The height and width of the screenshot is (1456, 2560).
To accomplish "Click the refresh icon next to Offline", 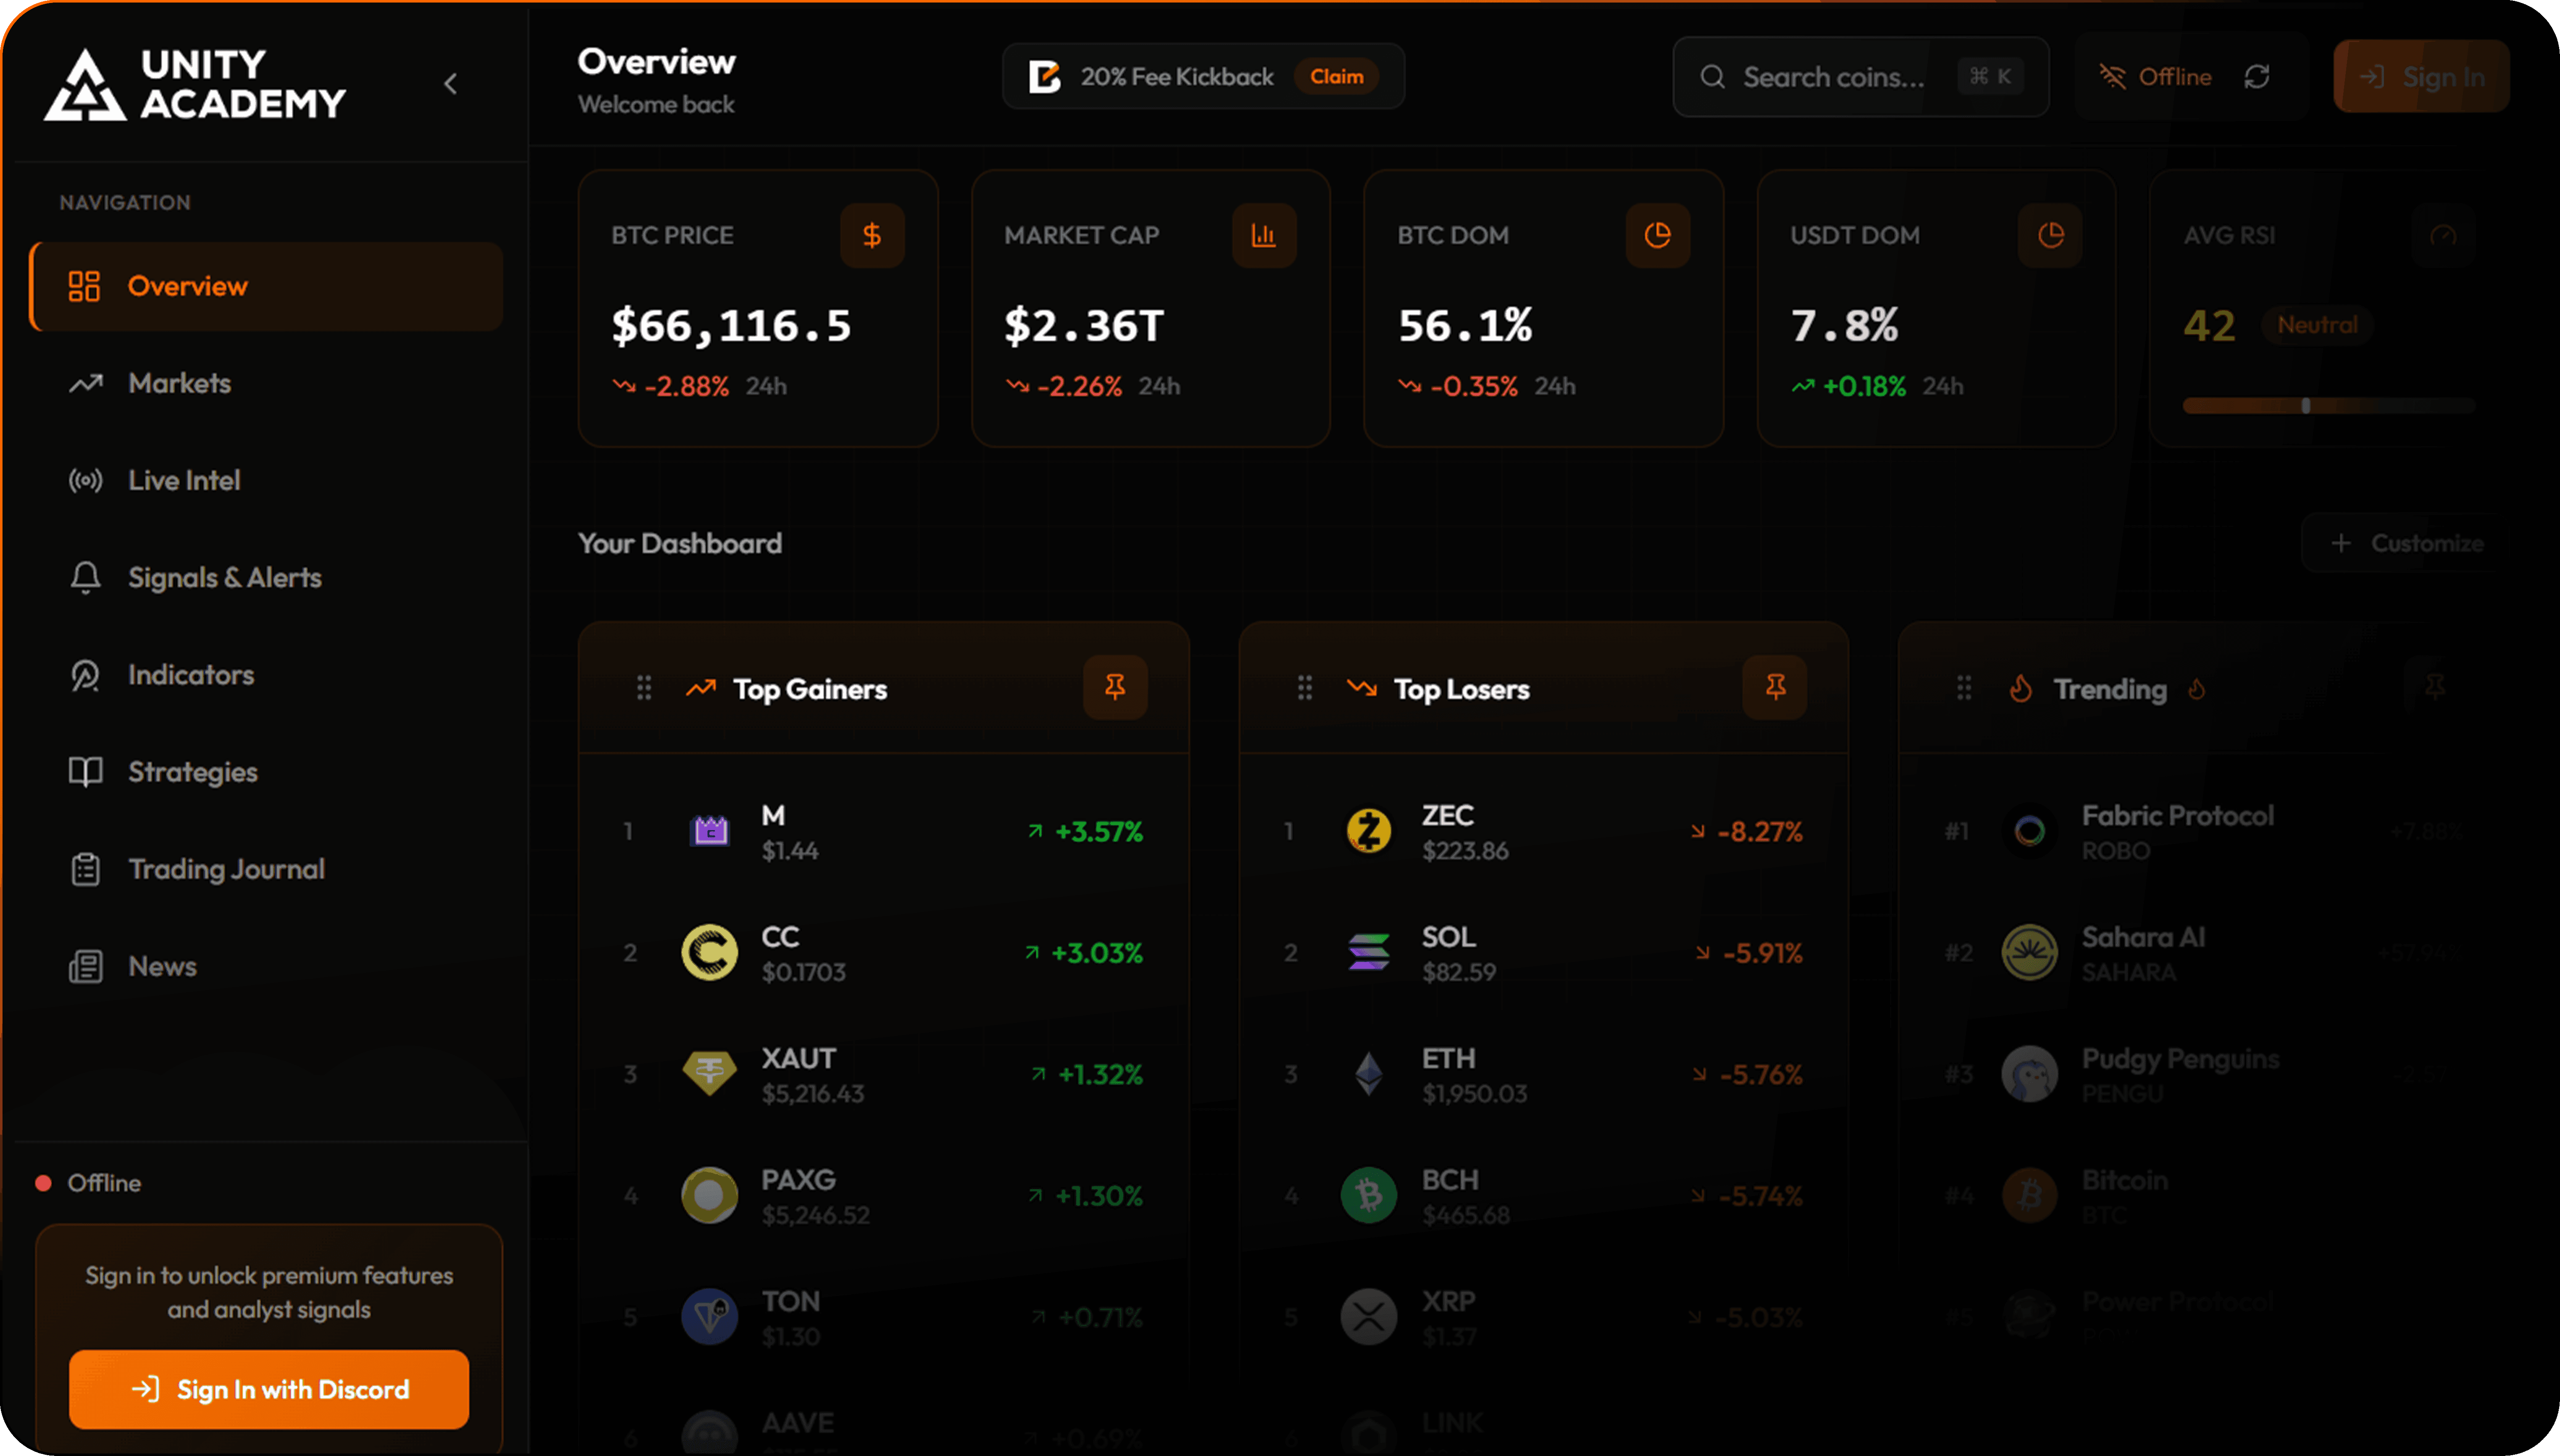I will click(x=2257, y=77).
